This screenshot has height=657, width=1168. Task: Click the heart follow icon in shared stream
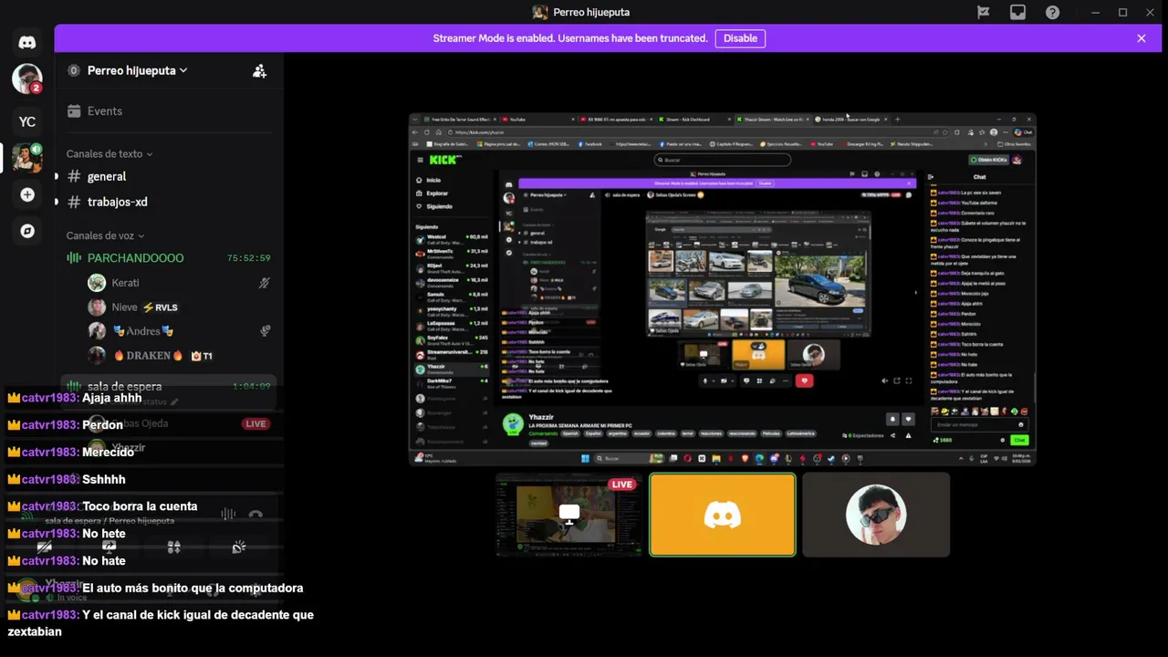click(x=908, y=419)
